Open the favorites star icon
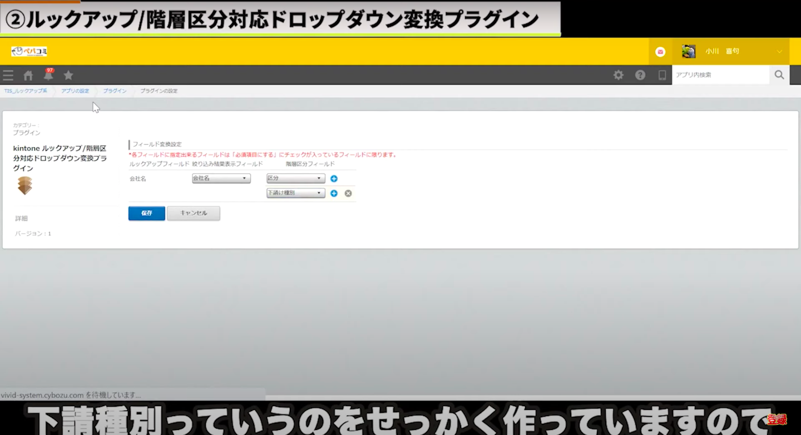 click(68, 75)
